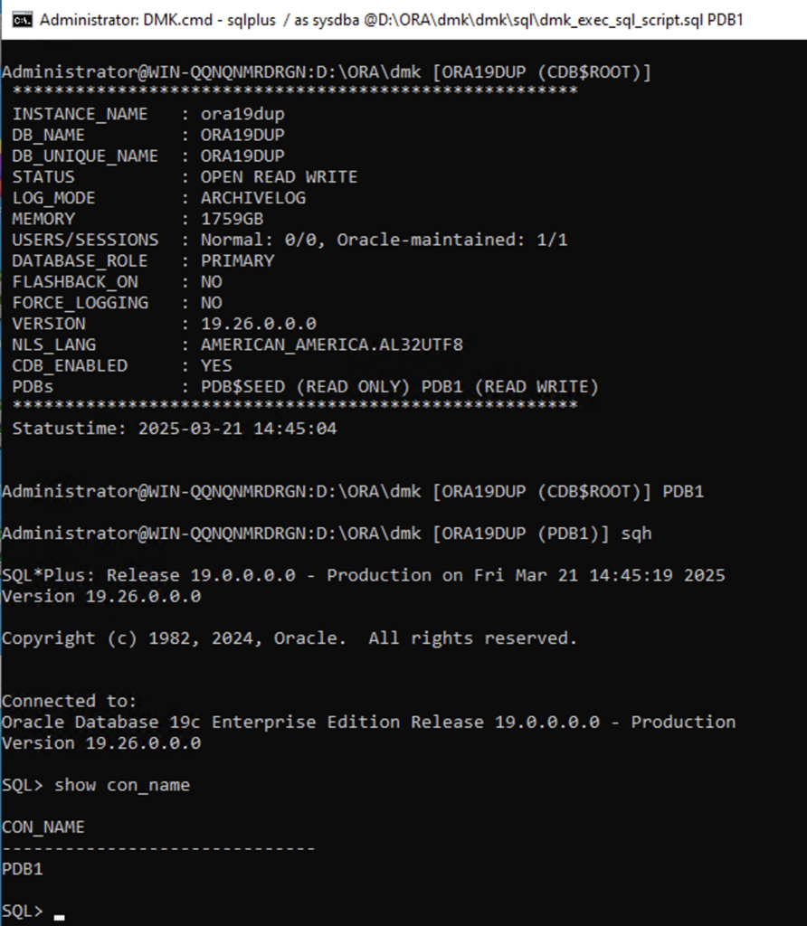Click the NLS_LANG AMERICAN_AMERICA.AL32UTF8 value

[x=332, y=345]
